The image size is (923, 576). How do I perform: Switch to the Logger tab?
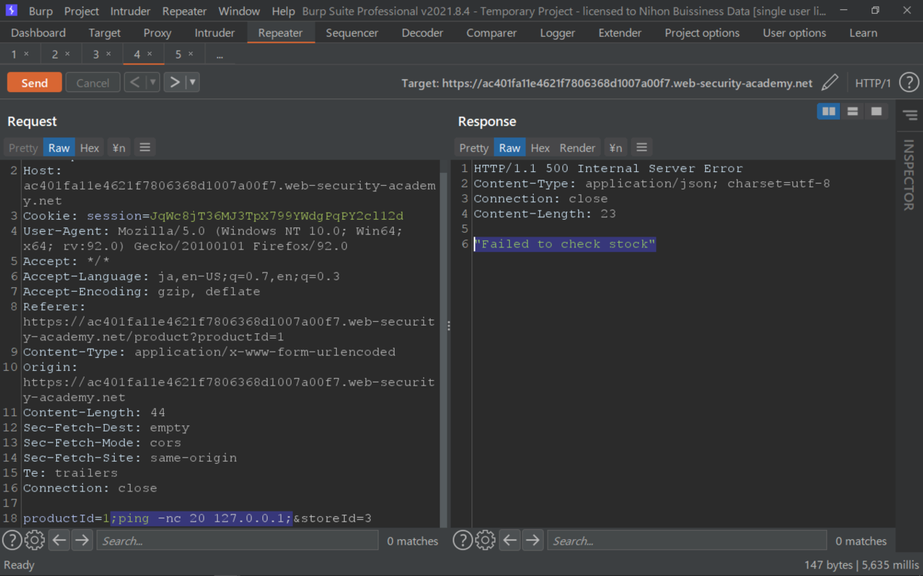[558, 33]
